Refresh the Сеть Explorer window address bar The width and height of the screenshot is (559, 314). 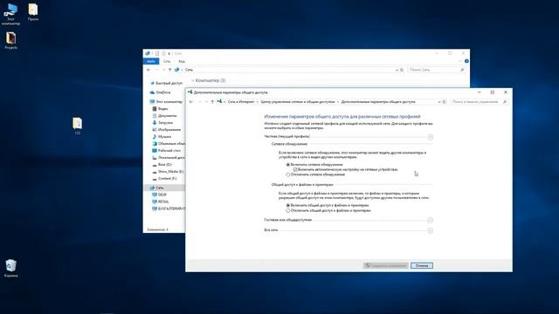(402, 70)
